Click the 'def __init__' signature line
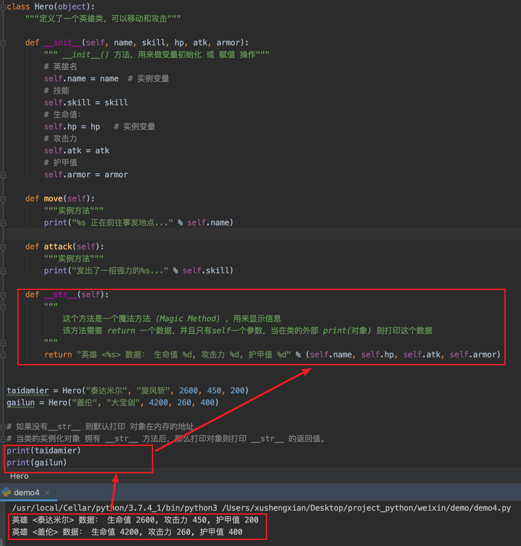Image resolution: width=521 pixels, height=546 pixels. (137, 43)
